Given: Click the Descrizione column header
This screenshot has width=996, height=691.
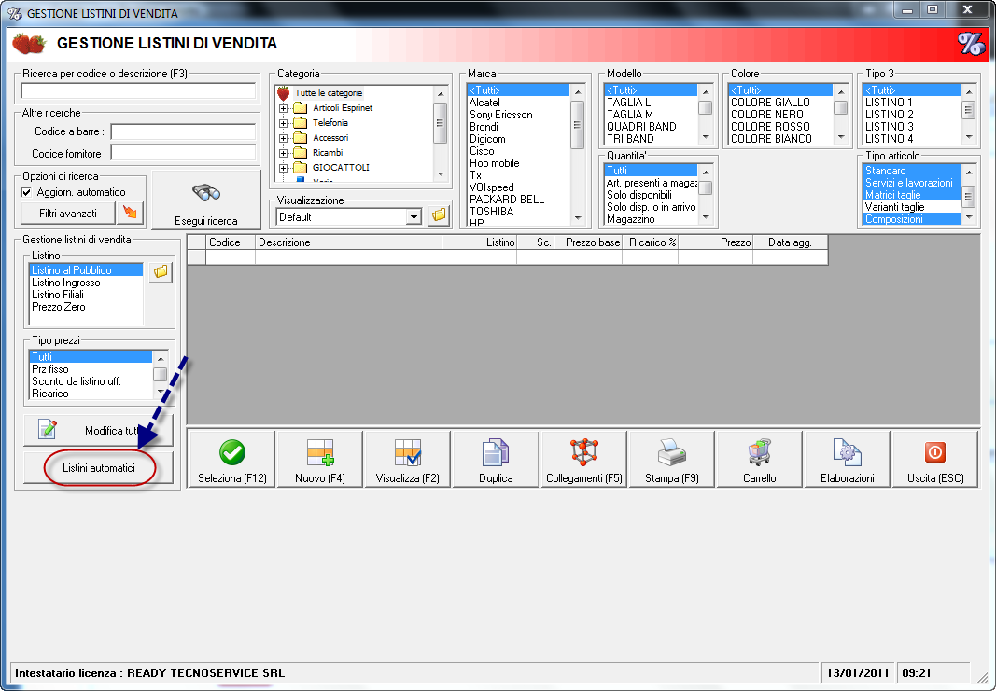Looking at the screenshot, I should [348, 242].
